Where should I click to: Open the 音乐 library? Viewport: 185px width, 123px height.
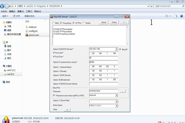pos(8,58)
